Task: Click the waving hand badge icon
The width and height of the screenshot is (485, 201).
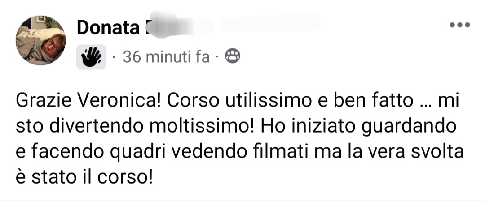Action: (x=91, y=57)
